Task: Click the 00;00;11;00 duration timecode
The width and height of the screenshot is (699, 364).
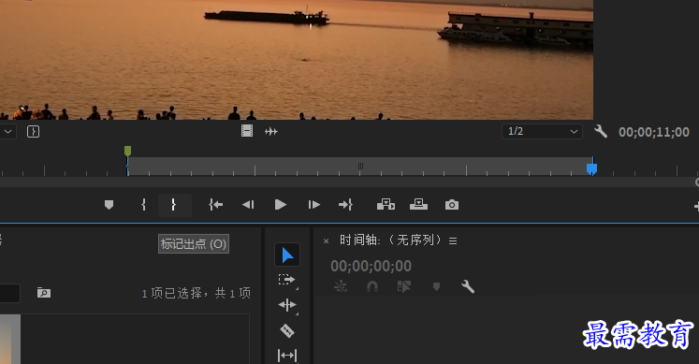Action: [654, 132]
